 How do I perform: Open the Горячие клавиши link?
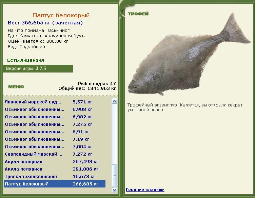[x=145, y=190]
